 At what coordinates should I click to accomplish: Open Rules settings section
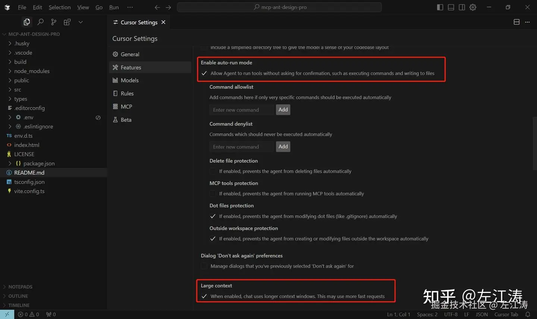pyautogui.click(x=150, y=93)
